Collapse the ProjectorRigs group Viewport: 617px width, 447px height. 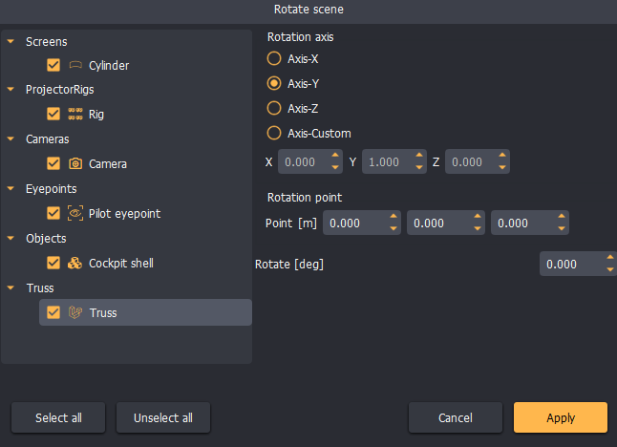[x=11, y=90]
